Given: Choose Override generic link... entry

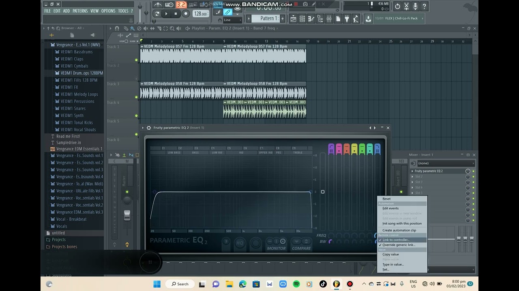Looking at the screenshot, I should (x=402, y=245).
